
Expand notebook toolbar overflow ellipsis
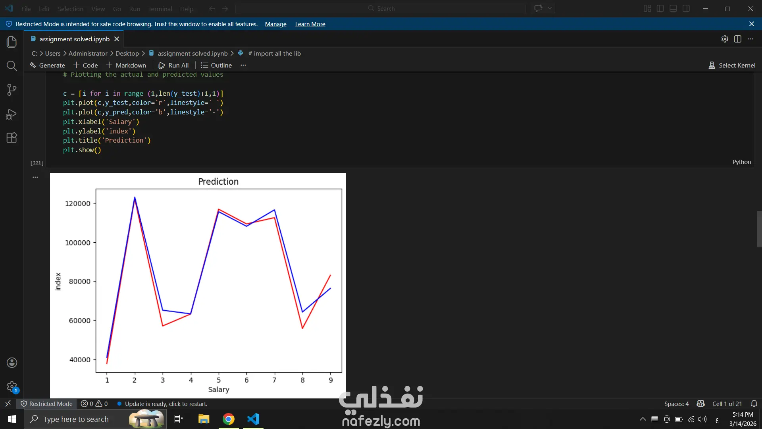click(243, 65)
